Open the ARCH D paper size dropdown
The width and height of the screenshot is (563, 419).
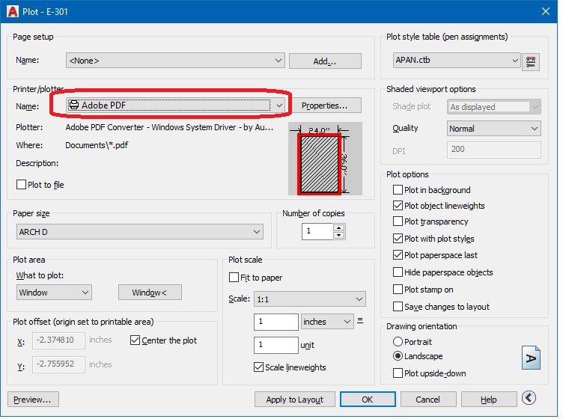(140, 232)
